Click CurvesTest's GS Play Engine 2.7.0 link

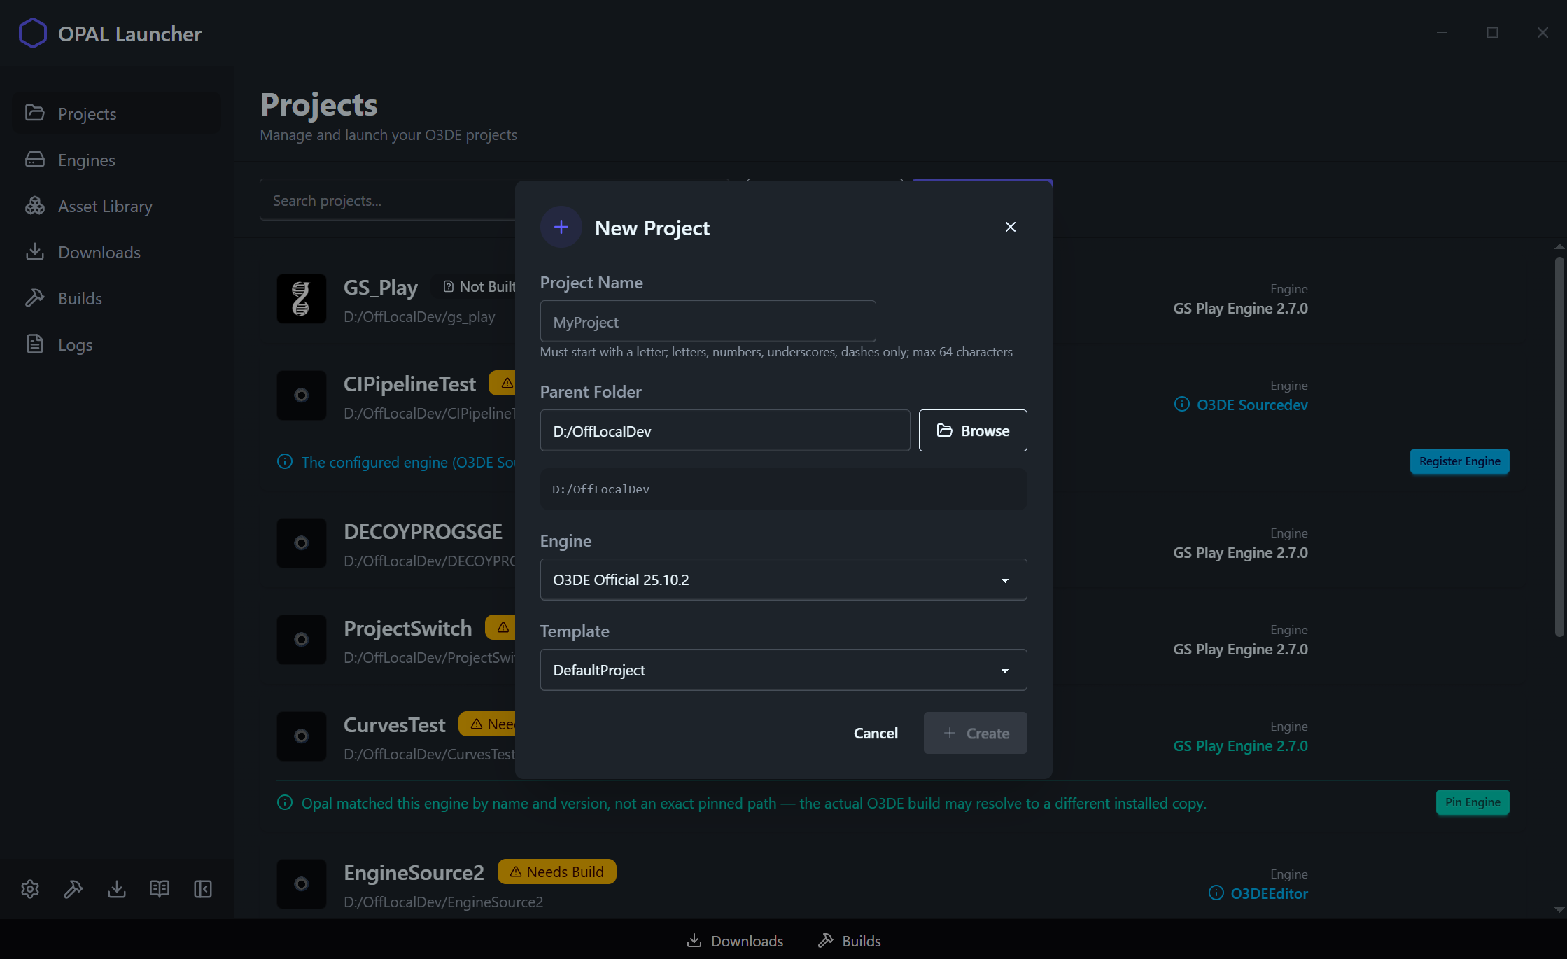pos(1240,746)
